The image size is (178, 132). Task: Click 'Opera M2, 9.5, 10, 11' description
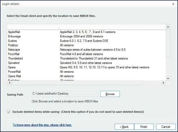[x=105, y=67]
